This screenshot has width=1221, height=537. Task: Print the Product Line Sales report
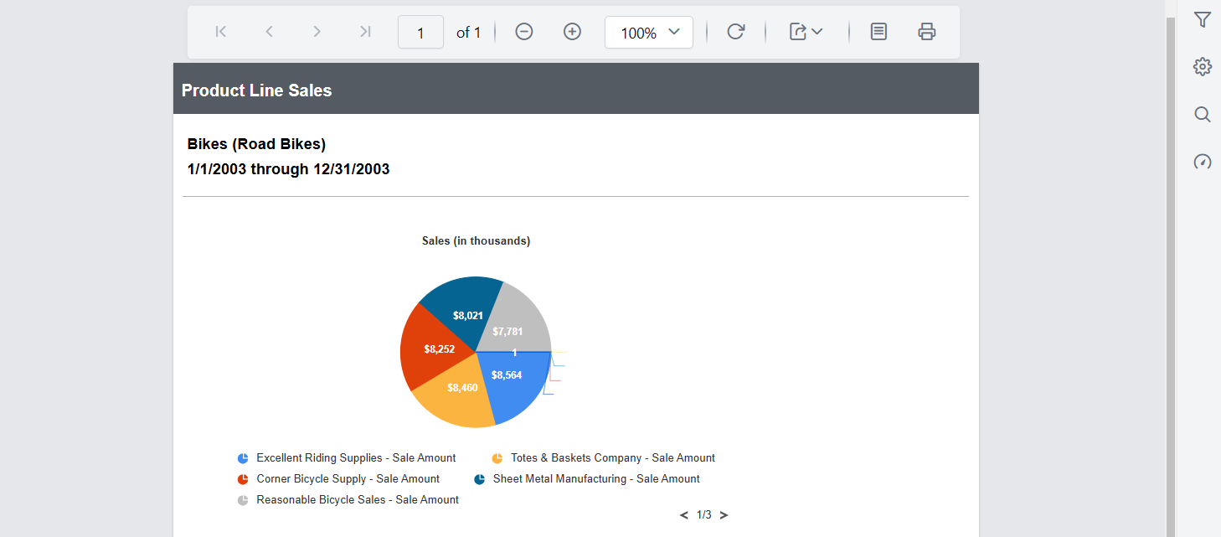click(x=926, y=31)
